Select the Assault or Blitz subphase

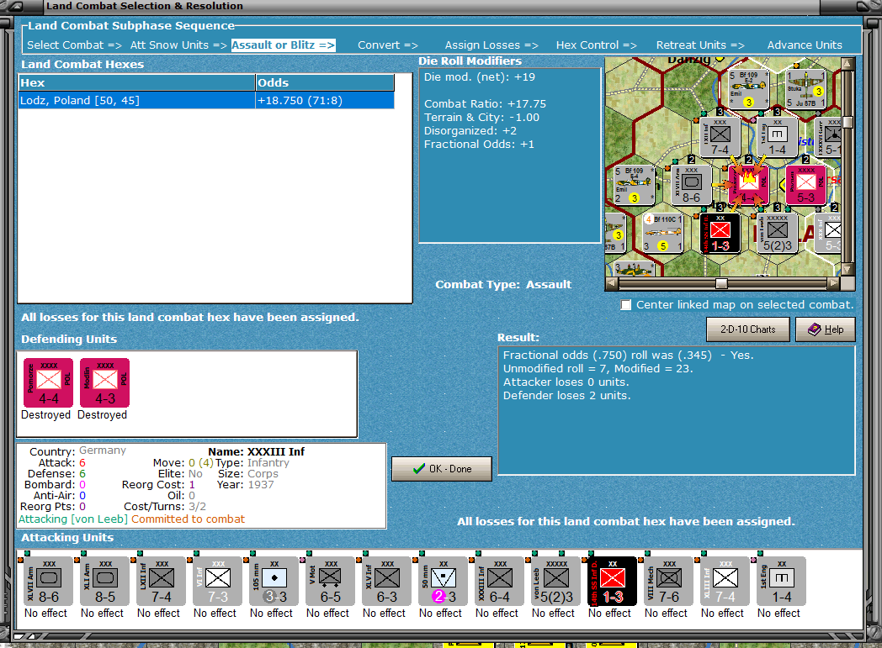point(283,45)
